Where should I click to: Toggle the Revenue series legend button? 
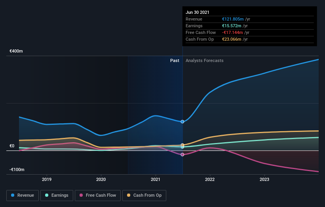coord(23,196)
